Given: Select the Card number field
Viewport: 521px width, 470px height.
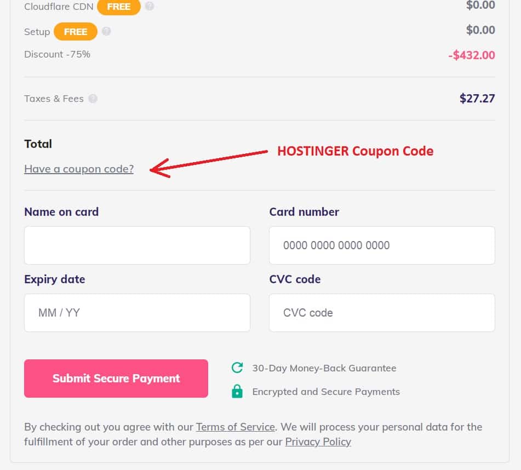Looking at the screenshot, I should [382, 245].
